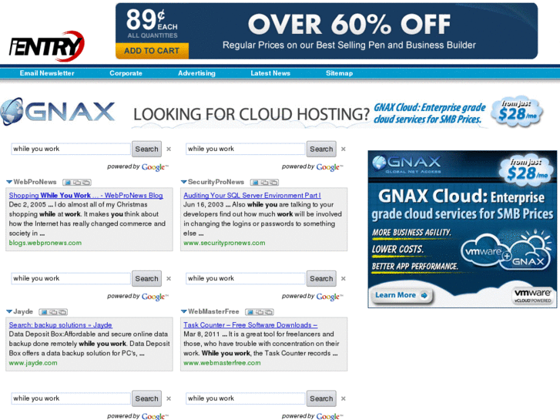Show all results icon for WebMasterFree

tap(269, 312)
